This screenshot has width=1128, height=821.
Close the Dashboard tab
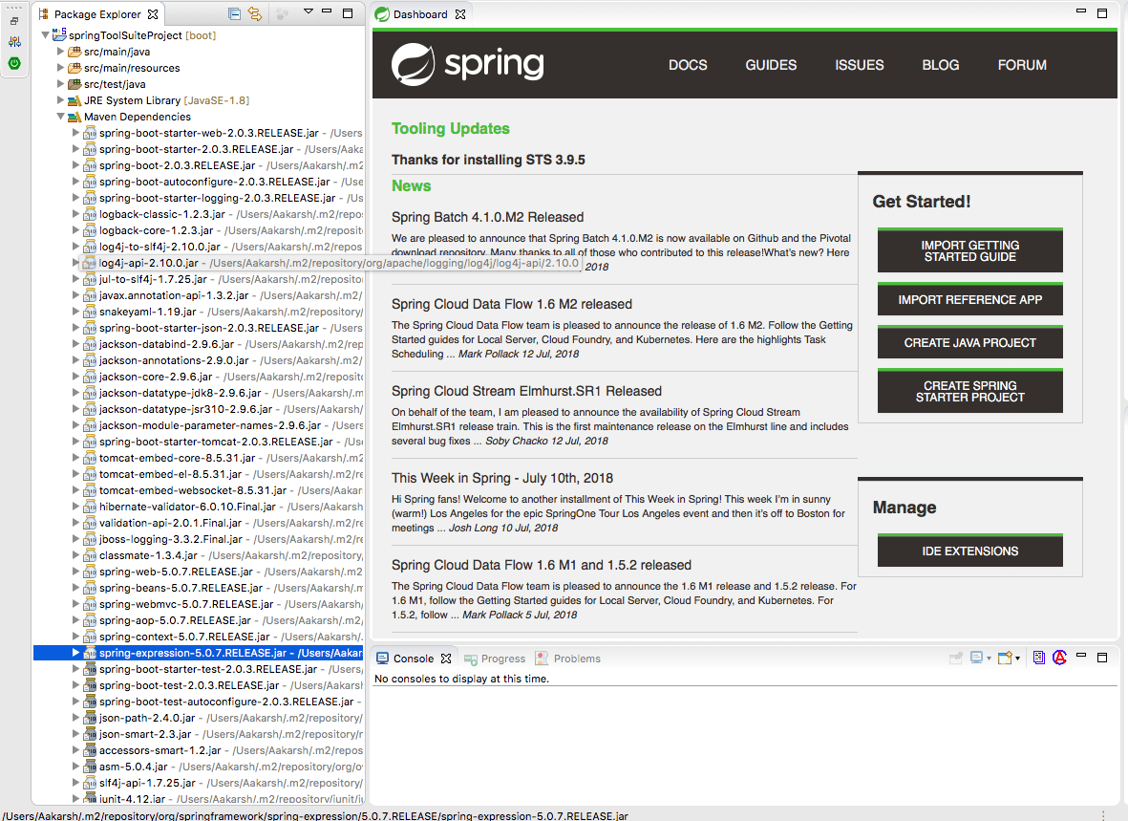[x=460, y=13]
